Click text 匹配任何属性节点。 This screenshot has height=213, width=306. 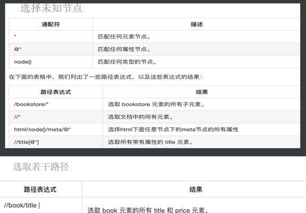[124, 50]
